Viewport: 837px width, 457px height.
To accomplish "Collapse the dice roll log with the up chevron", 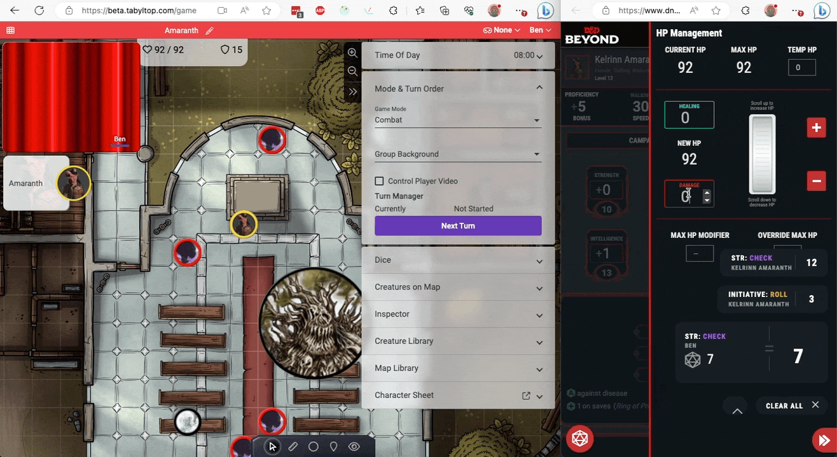I will (737, 411).
